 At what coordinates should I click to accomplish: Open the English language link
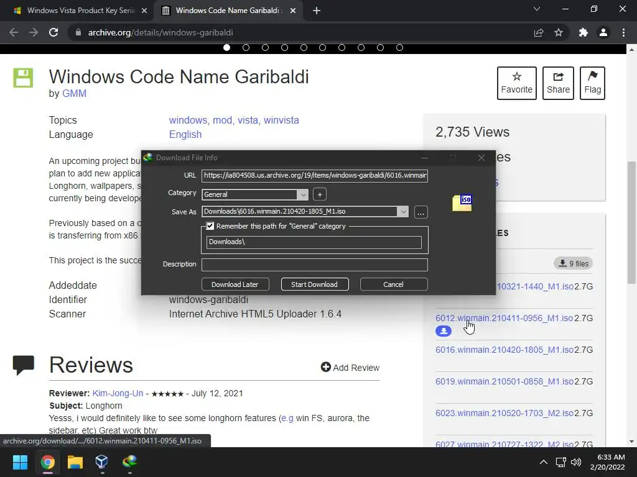pos(185,134)
